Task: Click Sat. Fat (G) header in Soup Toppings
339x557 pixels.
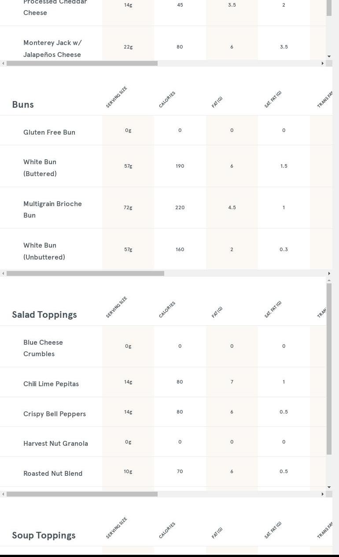Action: click(273, 531)
